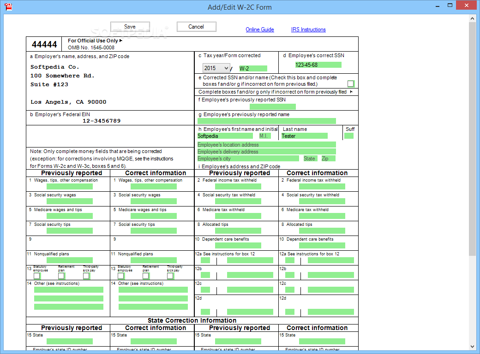This screenshot has height=354, width=480.
Task: Click correct 12c code field
Action: pos(290,290)
